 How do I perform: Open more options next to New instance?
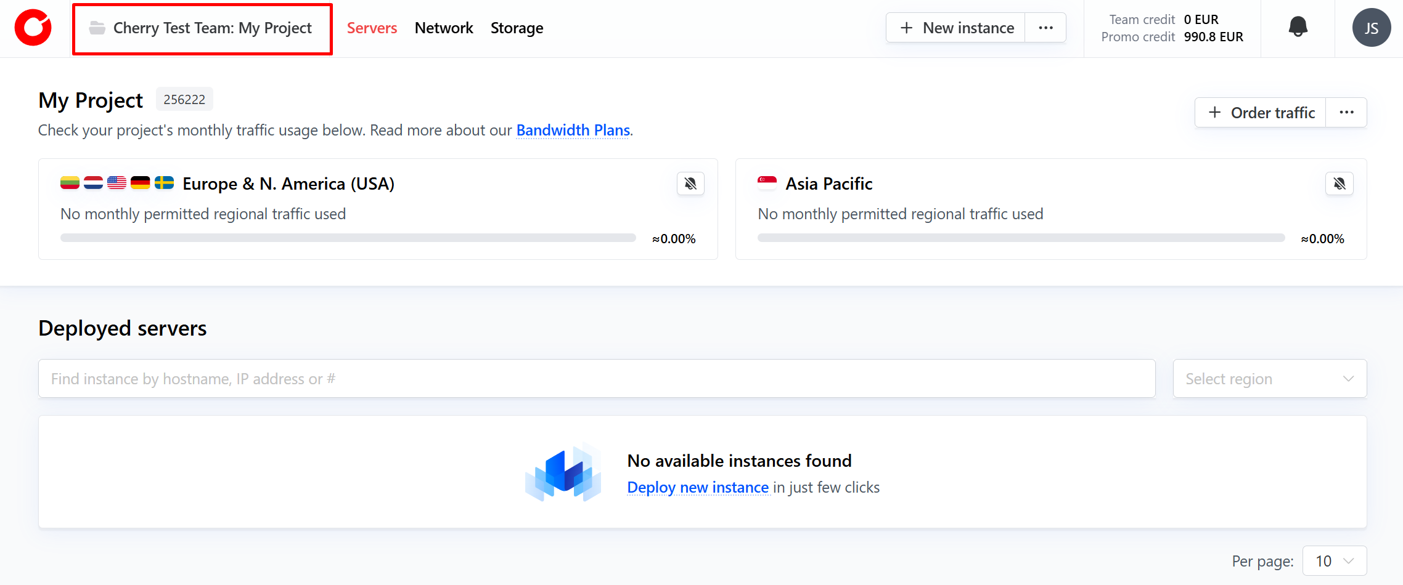[1045, 28]
